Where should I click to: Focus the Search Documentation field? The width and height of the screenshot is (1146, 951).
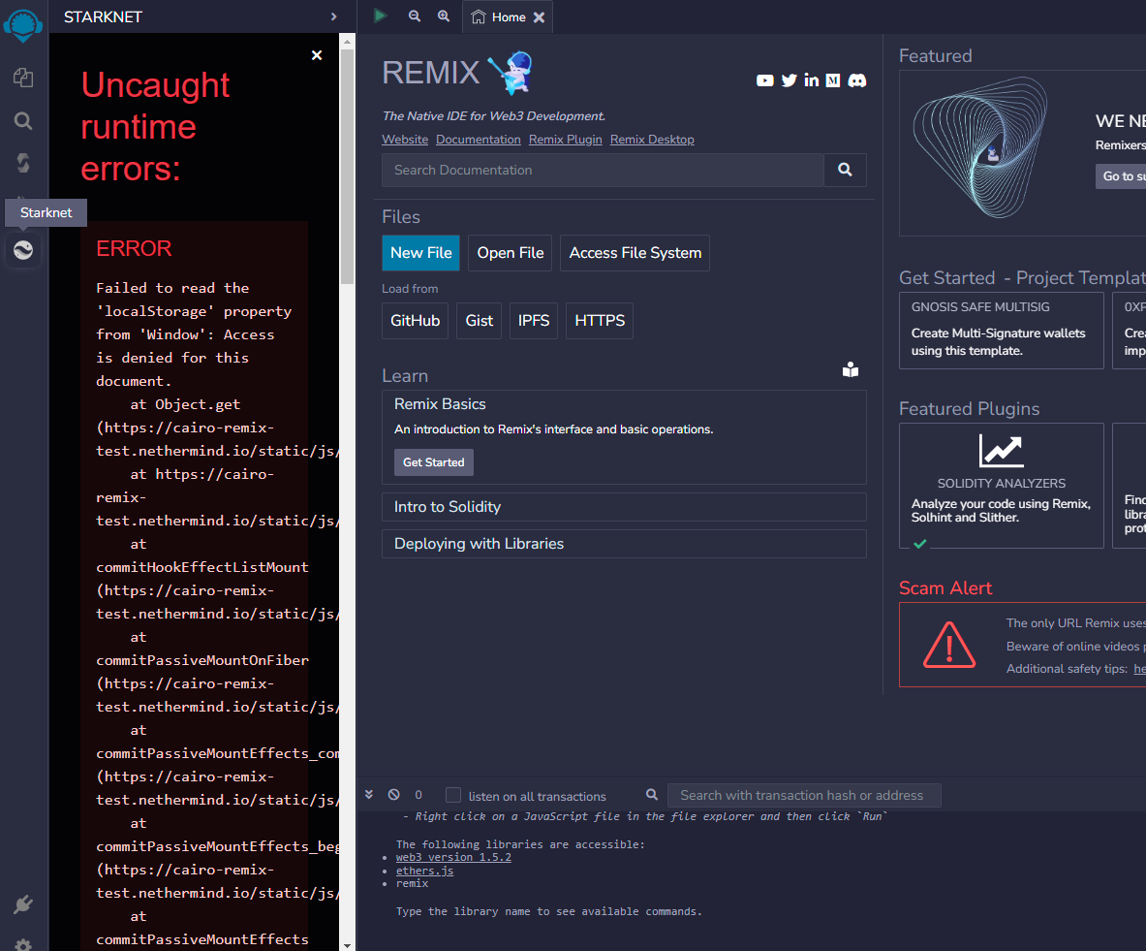tap(603, 170)
